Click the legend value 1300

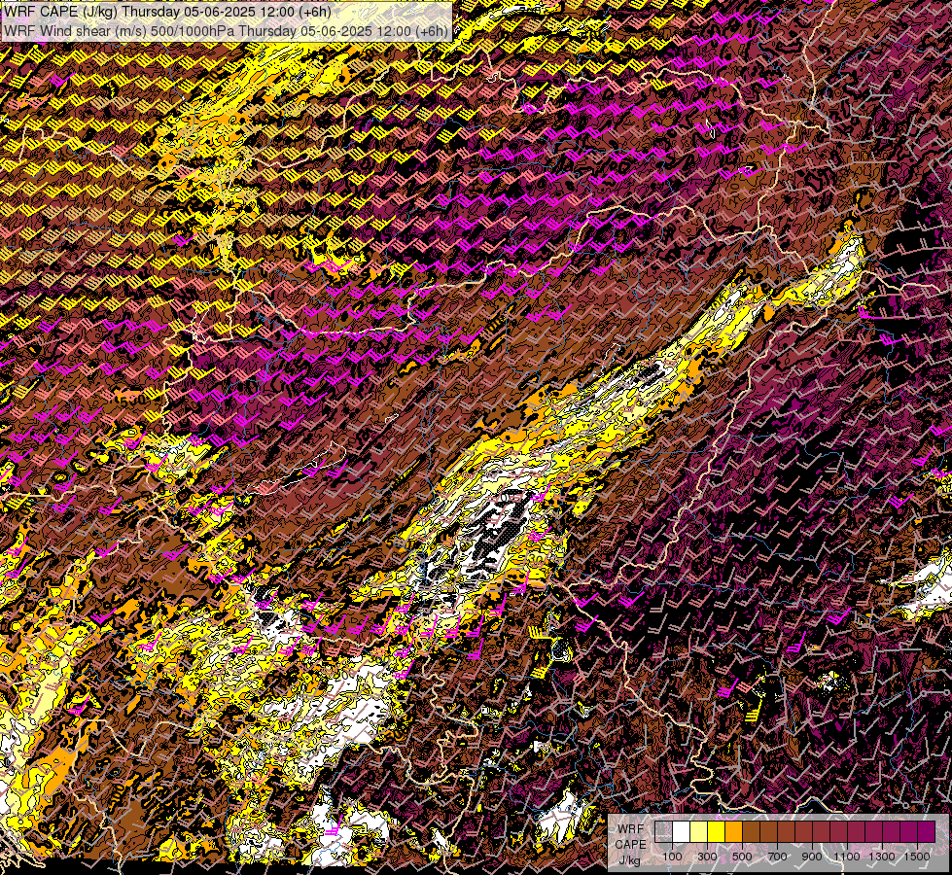point(882,857)
